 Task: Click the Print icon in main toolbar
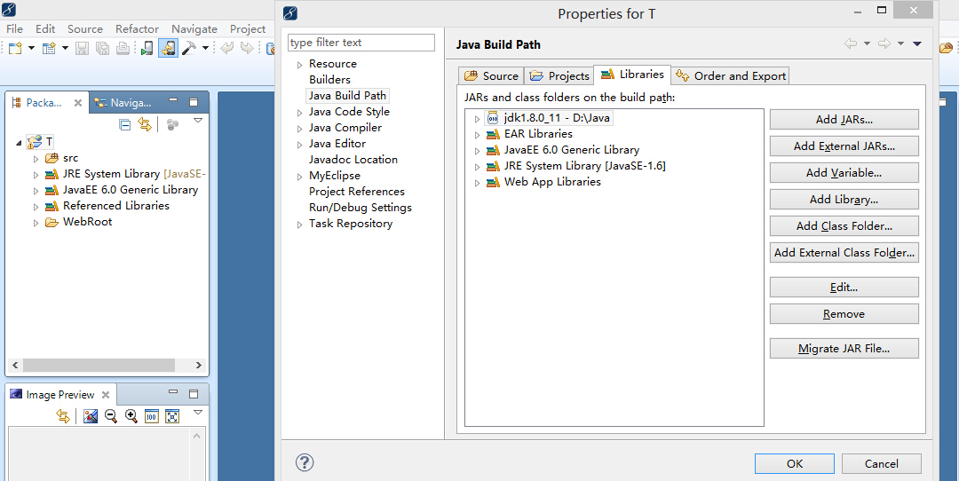[x=123, y=48]
